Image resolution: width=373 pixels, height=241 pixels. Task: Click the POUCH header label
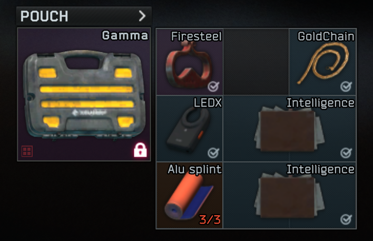click(x=44, y=16)
